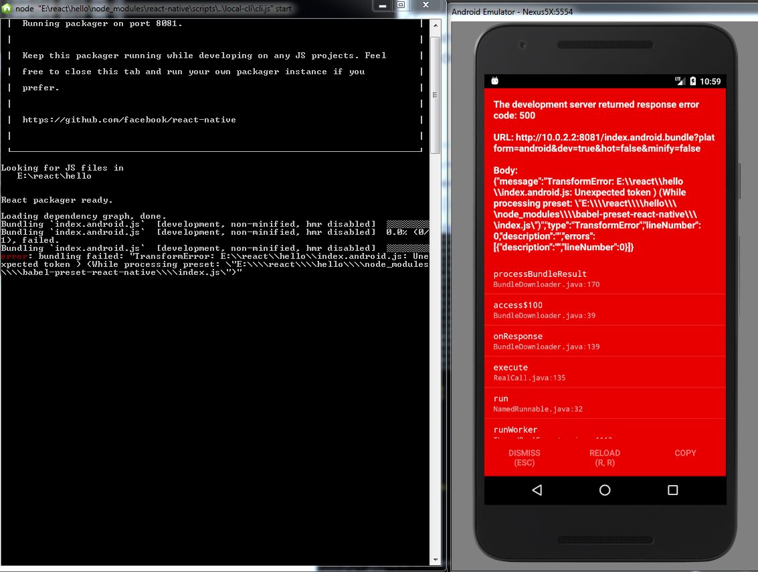Reload the bundle via RELOAD button
The image size is (758, 572).
(x=605, y=458)
